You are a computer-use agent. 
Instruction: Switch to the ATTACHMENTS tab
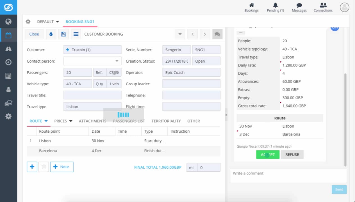(x=92, y=121)
